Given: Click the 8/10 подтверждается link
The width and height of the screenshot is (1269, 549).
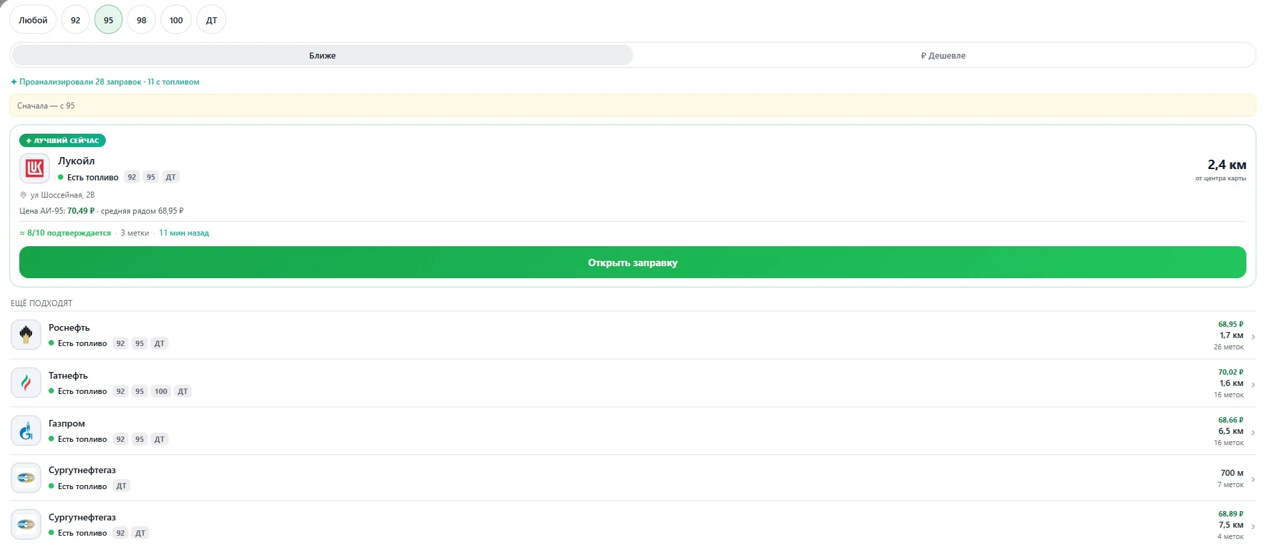Looking at the screenshot, I should 65,233.
